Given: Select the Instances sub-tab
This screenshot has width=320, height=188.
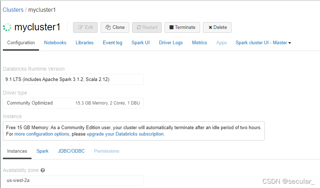Looking at the screenshot, I should pos(17,151).
